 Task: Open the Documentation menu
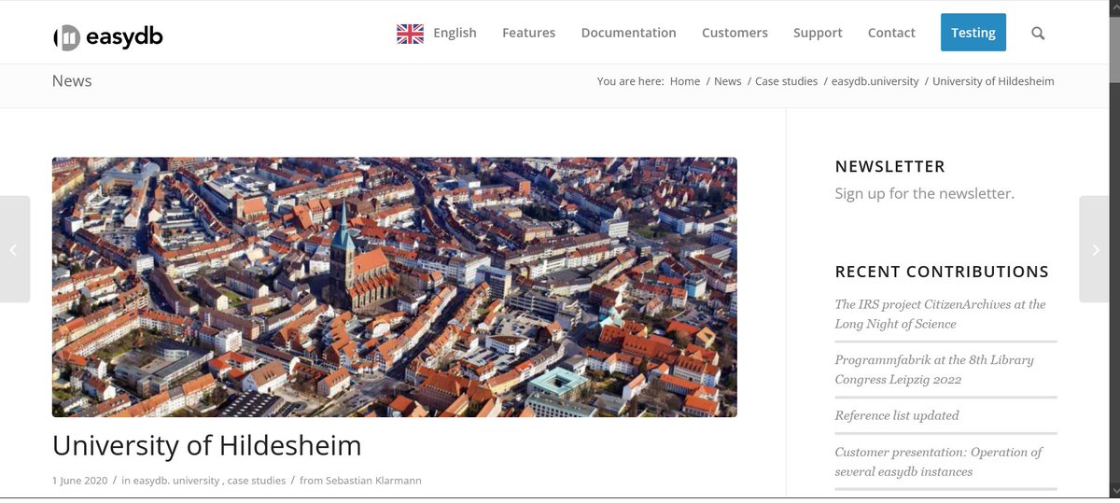628,33
